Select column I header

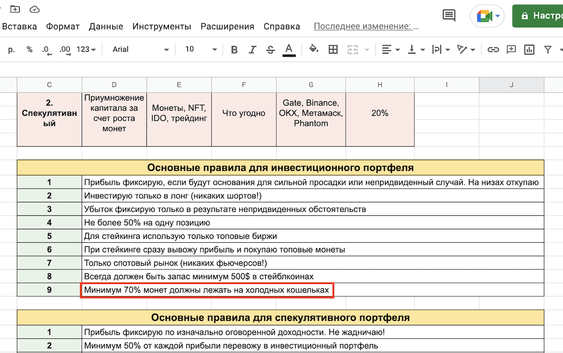click(x=446, y=85)
